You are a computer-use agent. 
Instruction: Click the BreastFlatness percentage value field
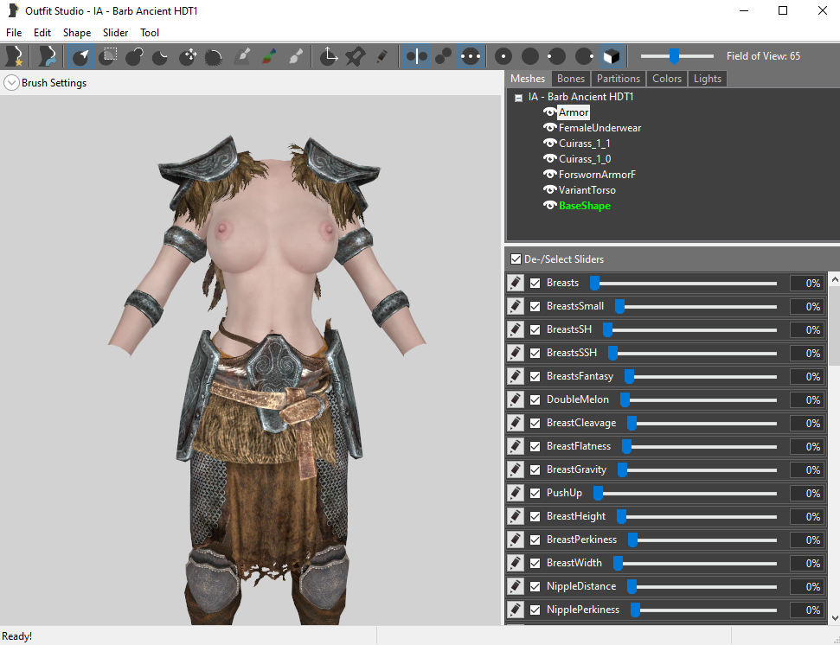point(807,446)
